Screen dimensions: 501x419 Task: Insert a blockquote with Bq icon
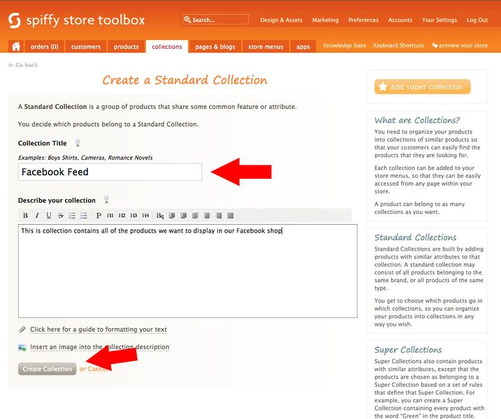[159, 215]
